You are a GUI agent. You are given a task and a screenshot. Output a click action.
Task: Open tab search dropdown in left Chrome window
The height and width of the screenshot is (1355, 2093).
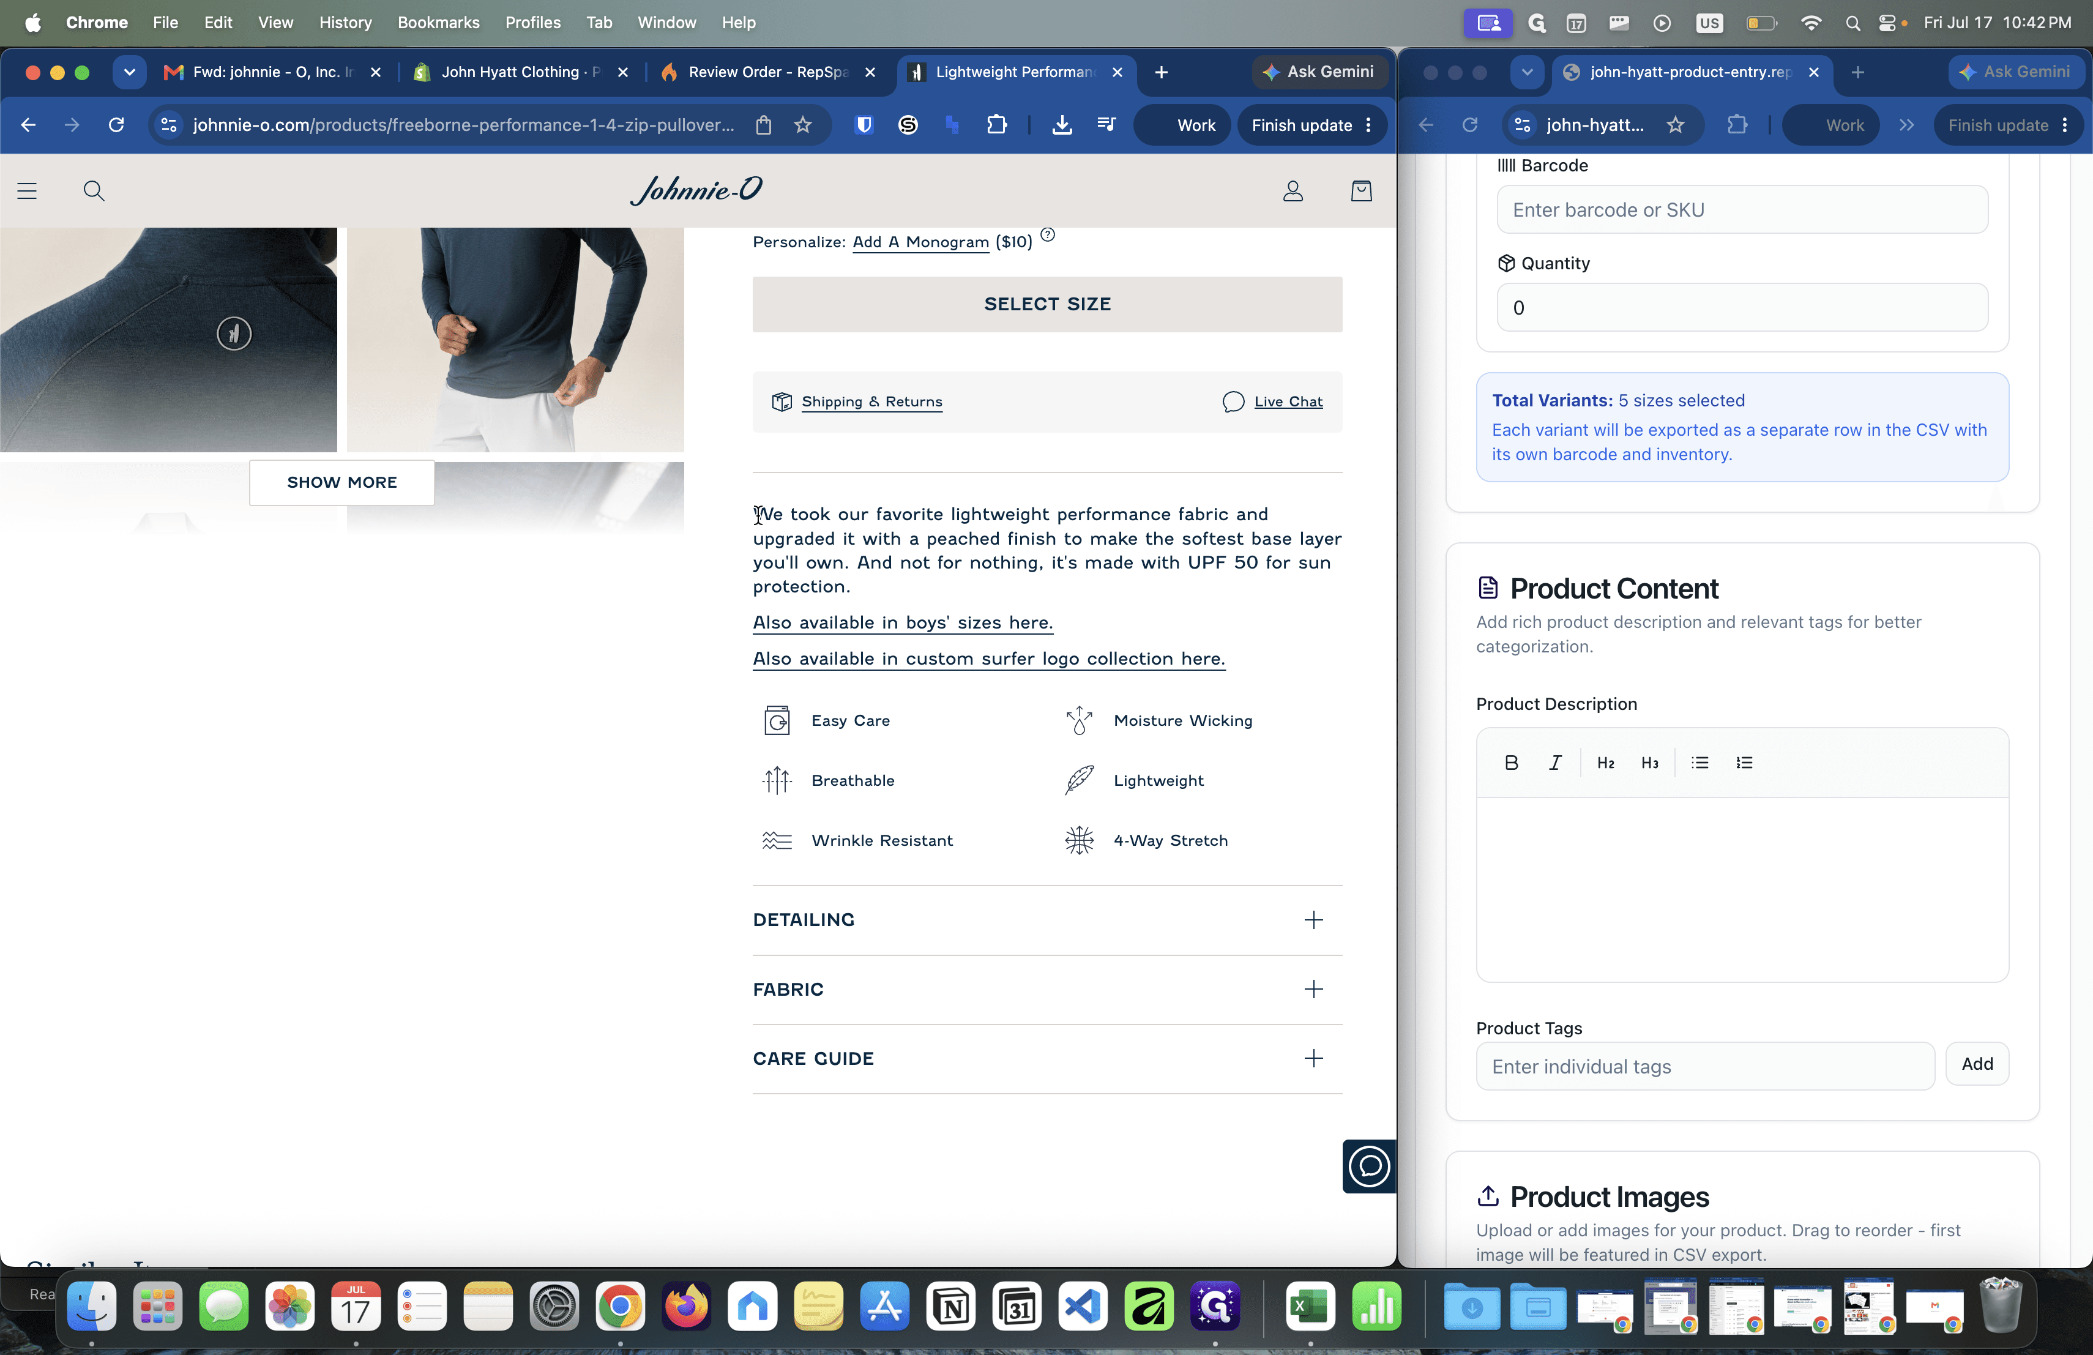pyautogui.click(x=129, y=72)
